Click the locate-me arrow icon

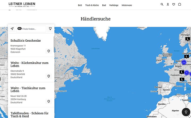point(12,29)
